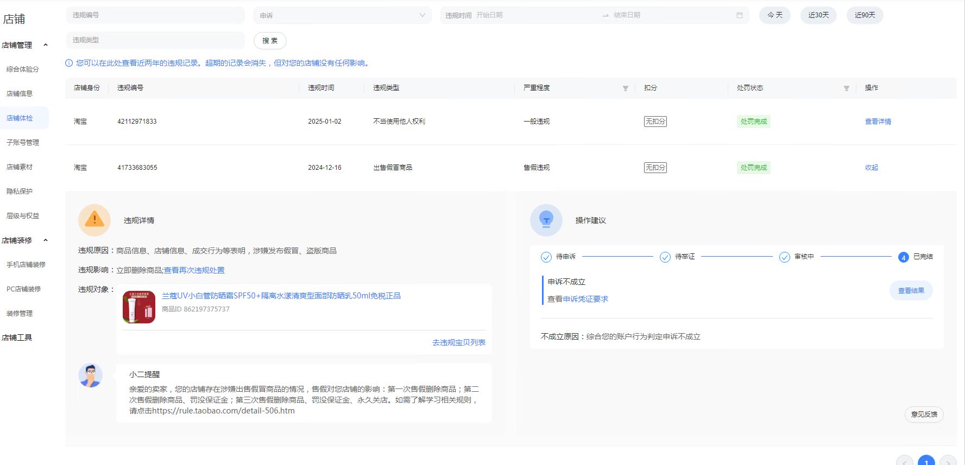Click the next page arrow
965x465 pixels.
(x=948, y=461)
